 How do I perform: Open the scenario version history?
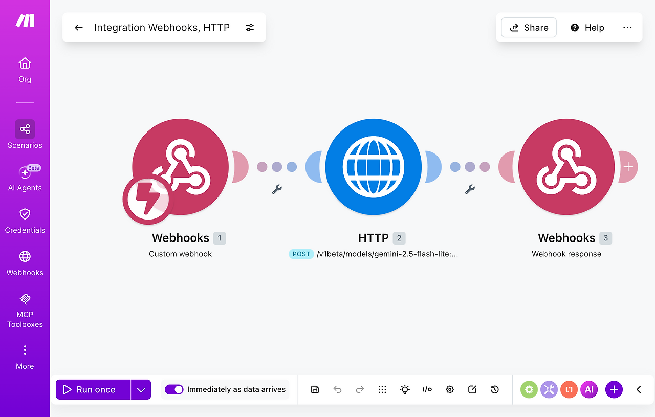(495, 389)
